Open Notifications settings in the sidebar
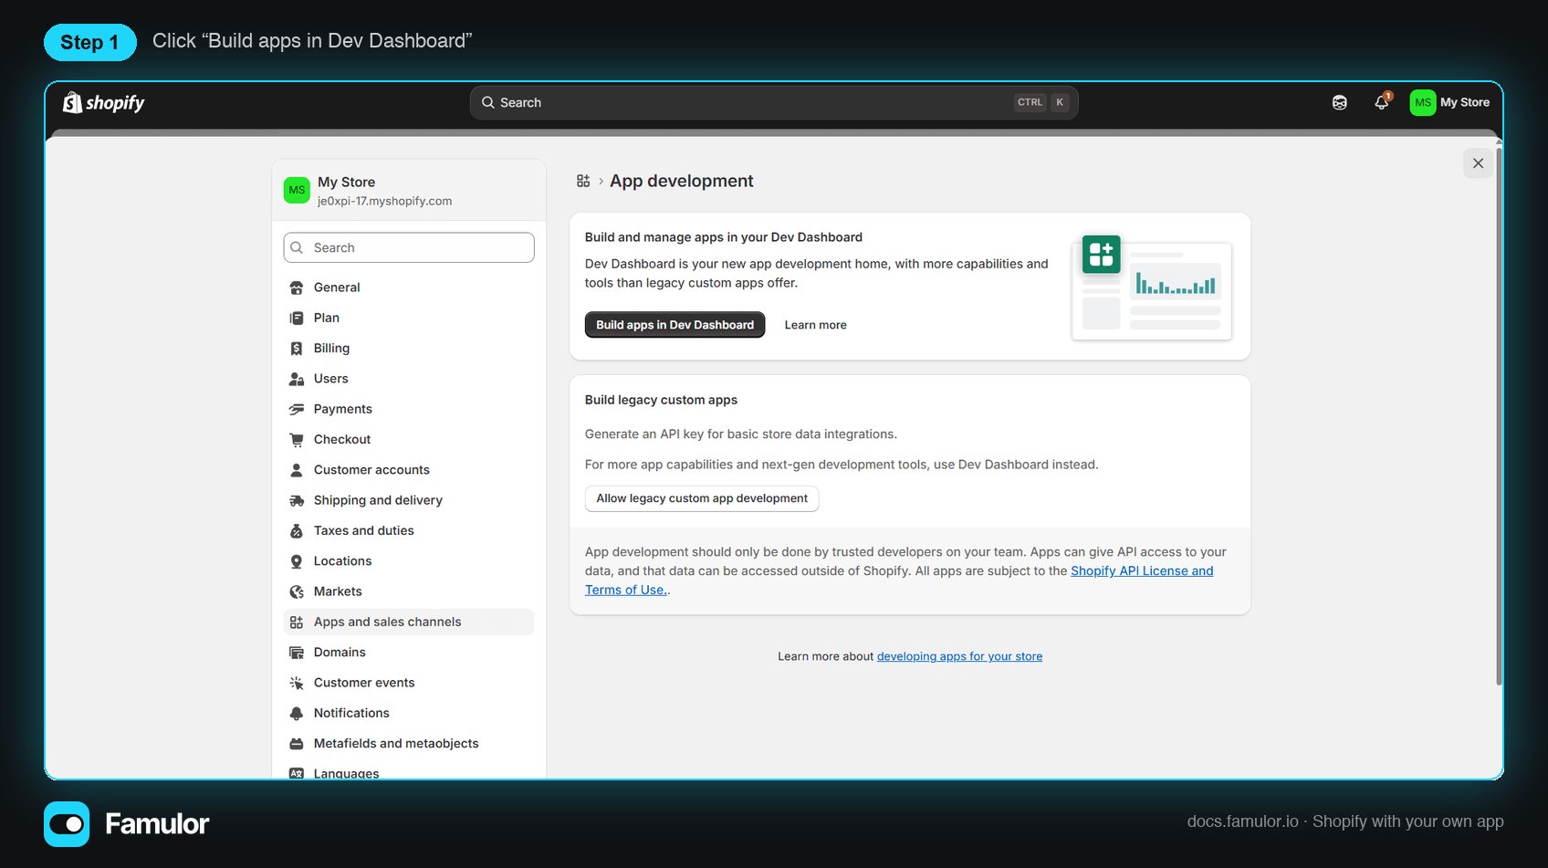 (x=409, y=714)
